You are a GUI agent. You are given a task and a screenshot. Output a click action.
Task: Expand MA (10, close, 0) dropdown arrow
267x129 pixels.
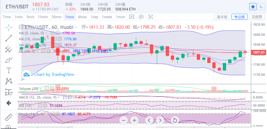pyautogui.click(x=48, y=39)
